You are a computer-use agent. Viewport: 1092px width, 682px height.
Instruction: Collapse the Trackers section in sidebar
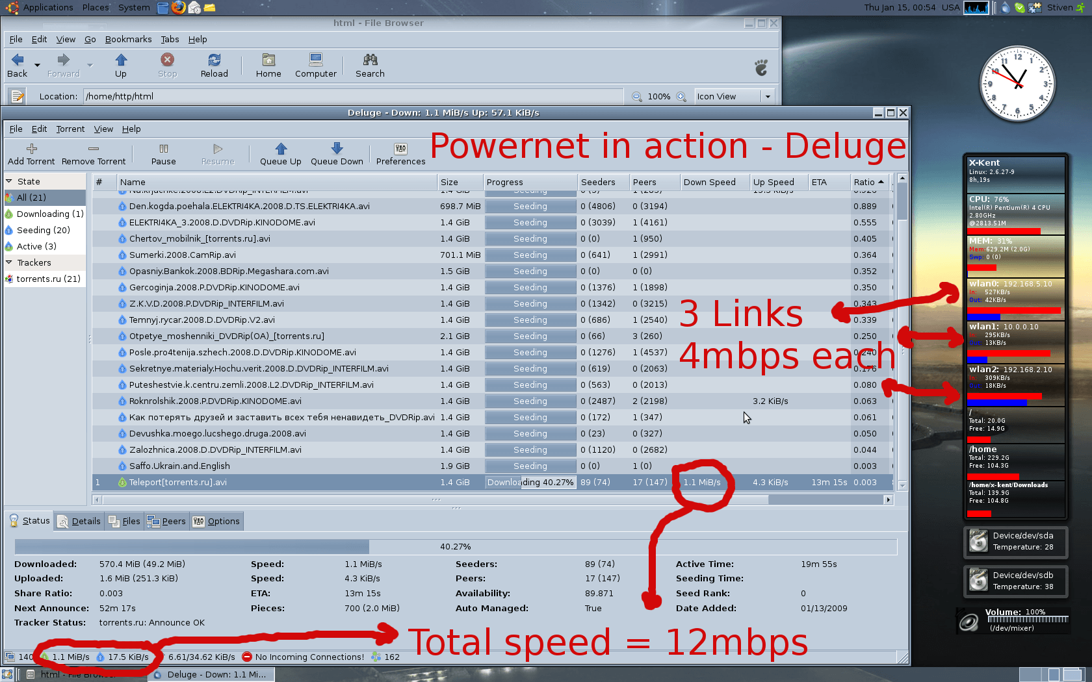tap(9, 262)
